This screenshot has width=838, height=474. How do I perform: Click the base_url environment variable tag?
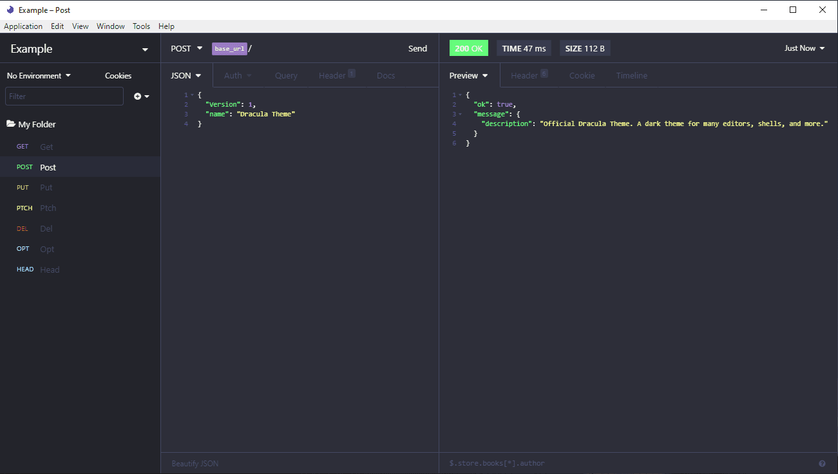tap(229, 48)
